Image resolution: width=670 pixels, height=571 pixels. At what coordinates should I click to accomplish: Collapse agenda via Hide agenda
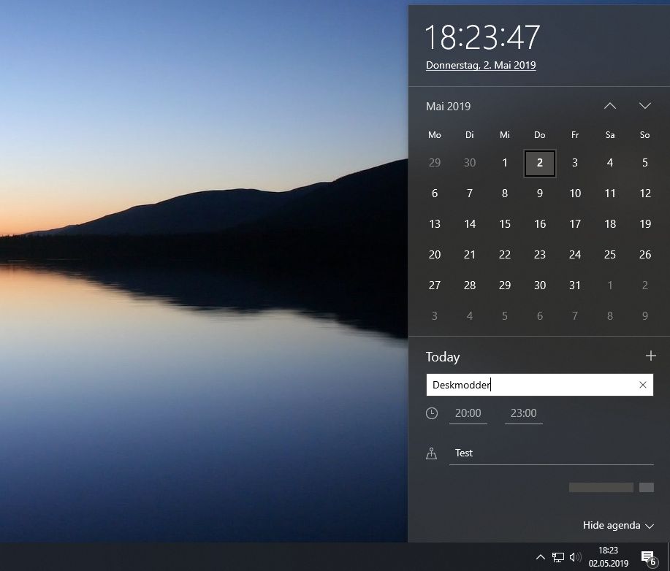pyautogui.click(x=618, y=525)
